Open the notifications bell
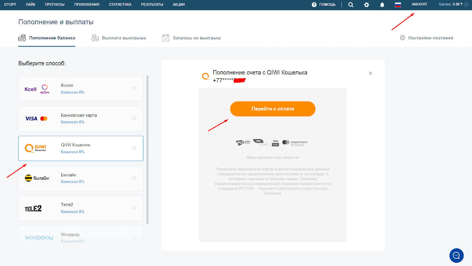This screenshot has height=266, width=472. (382, 5)
